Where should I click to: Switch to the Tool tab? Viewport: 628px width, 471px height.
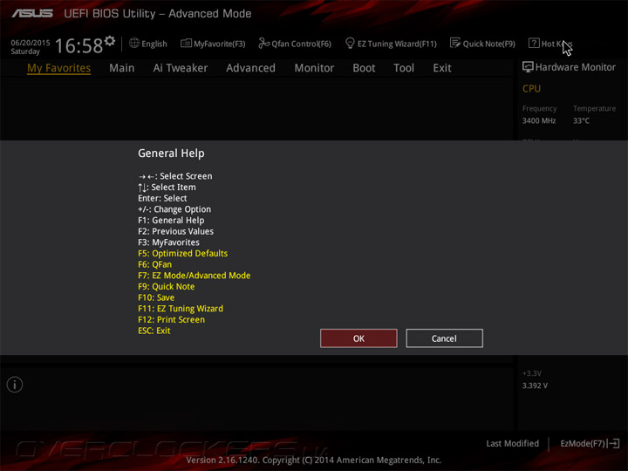404,68
